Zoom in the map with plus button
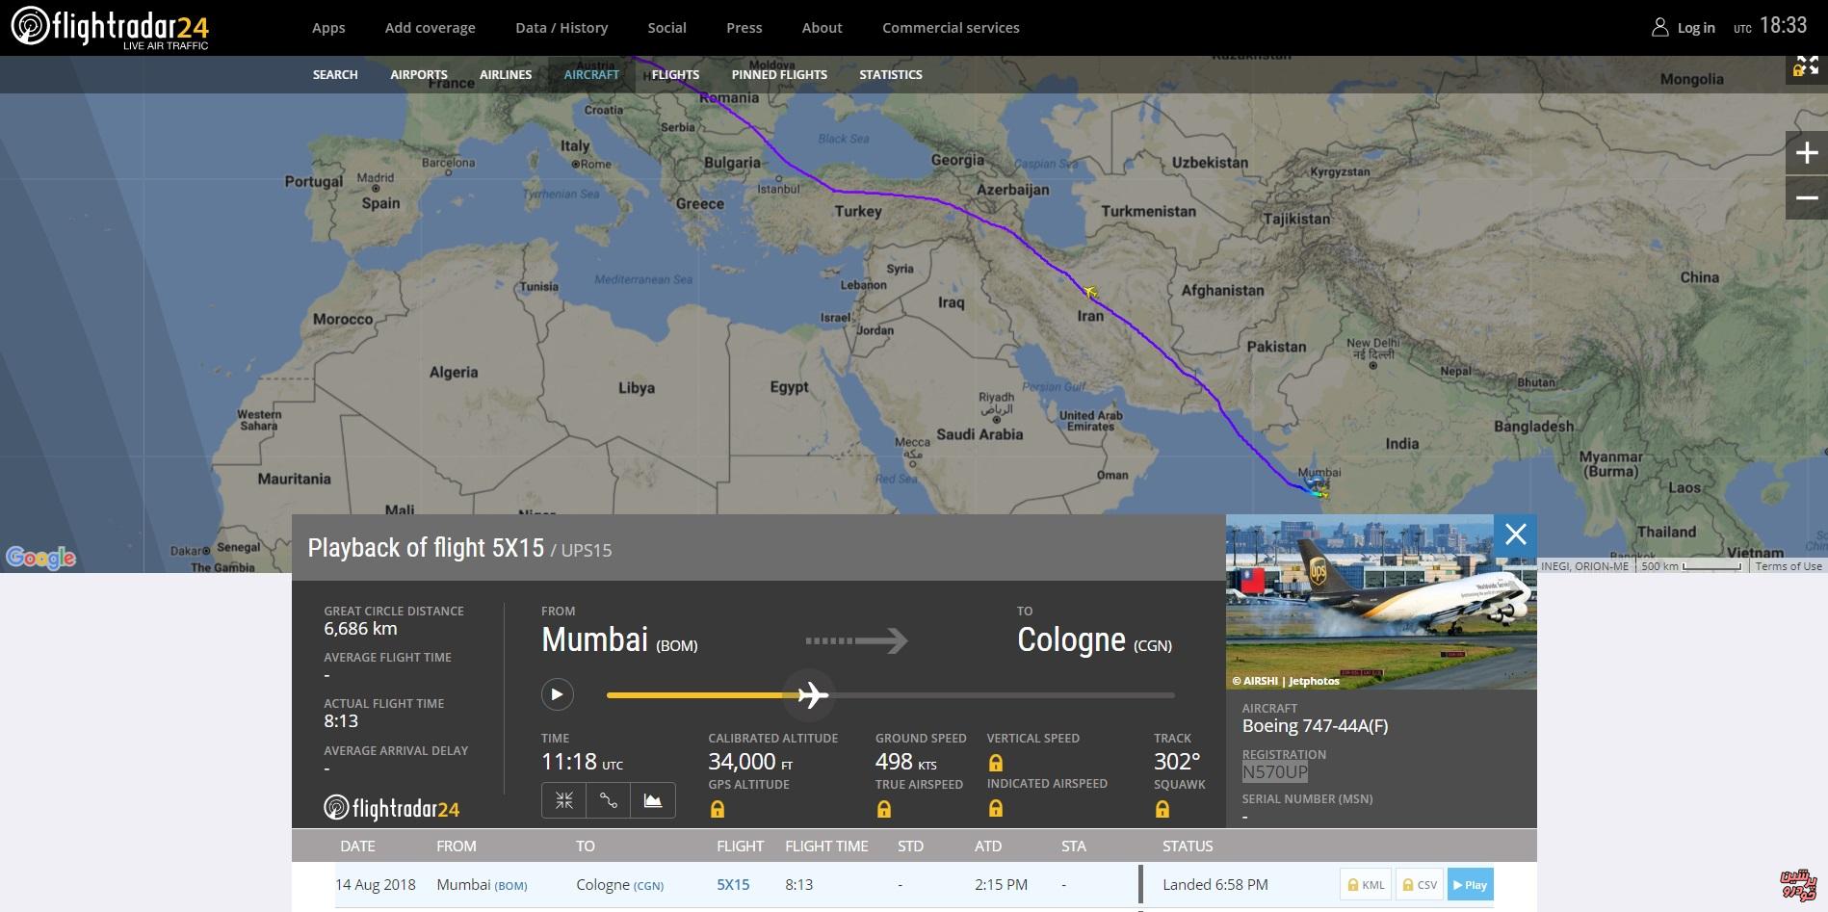Screen dimensions: 1828x912 [x=1806, y=153]
